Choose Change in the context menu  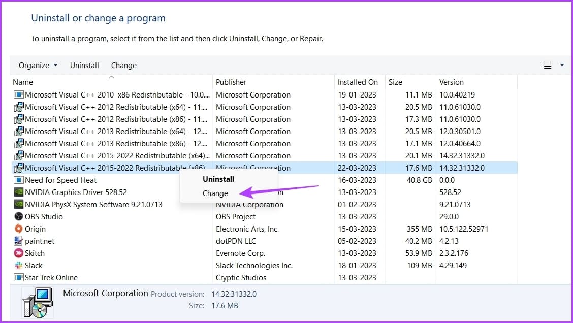click(215, 193)
